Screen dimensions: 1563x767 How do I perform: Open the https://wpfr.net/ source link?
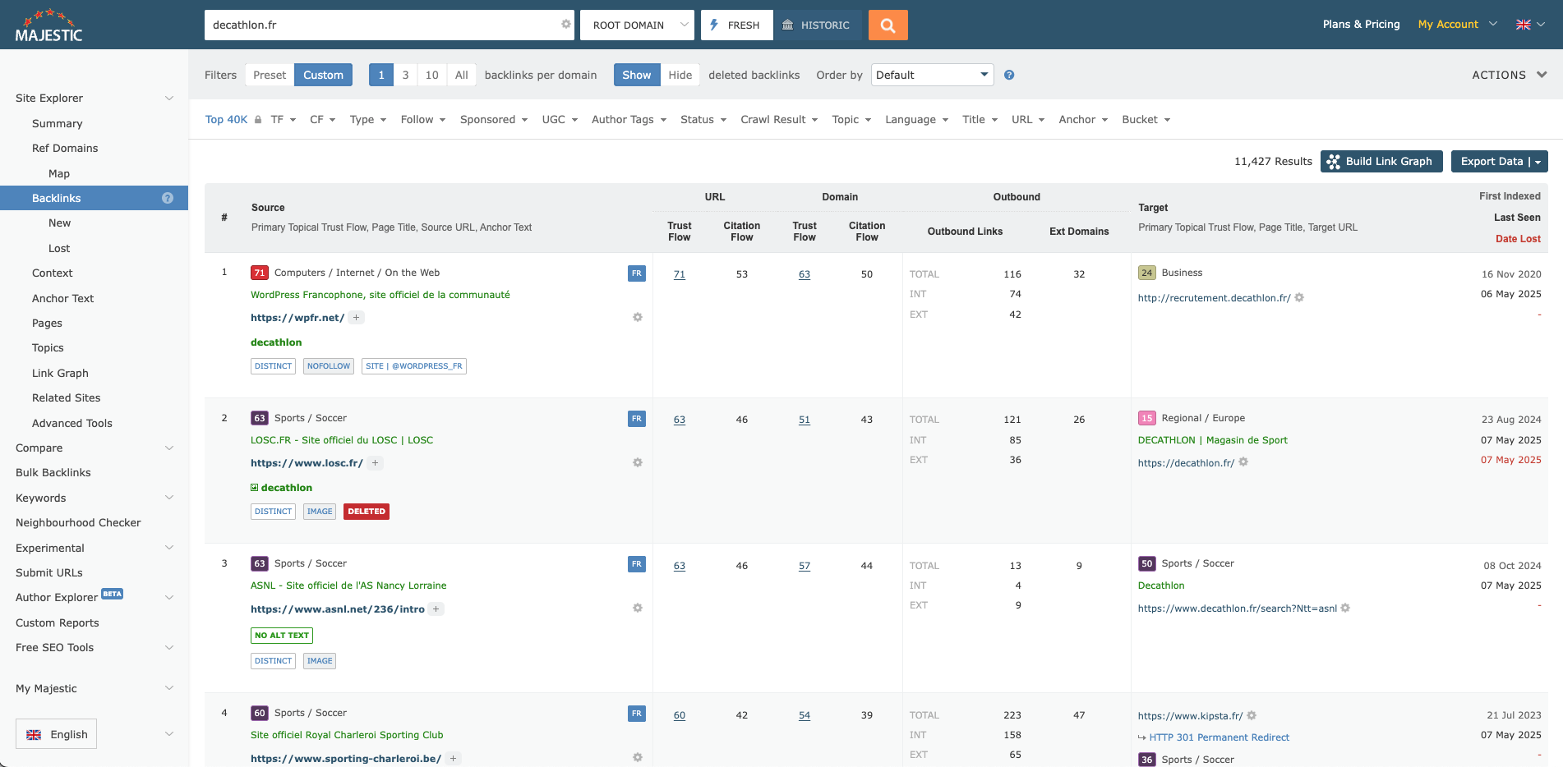point(297,318)
